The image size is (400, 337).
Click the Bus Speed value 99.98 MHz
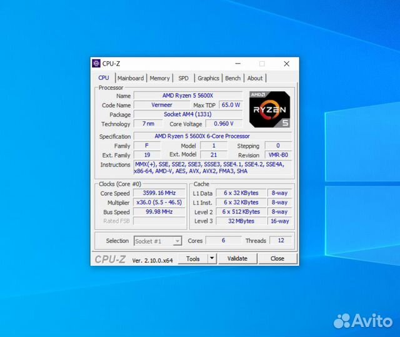click(159, 212)
